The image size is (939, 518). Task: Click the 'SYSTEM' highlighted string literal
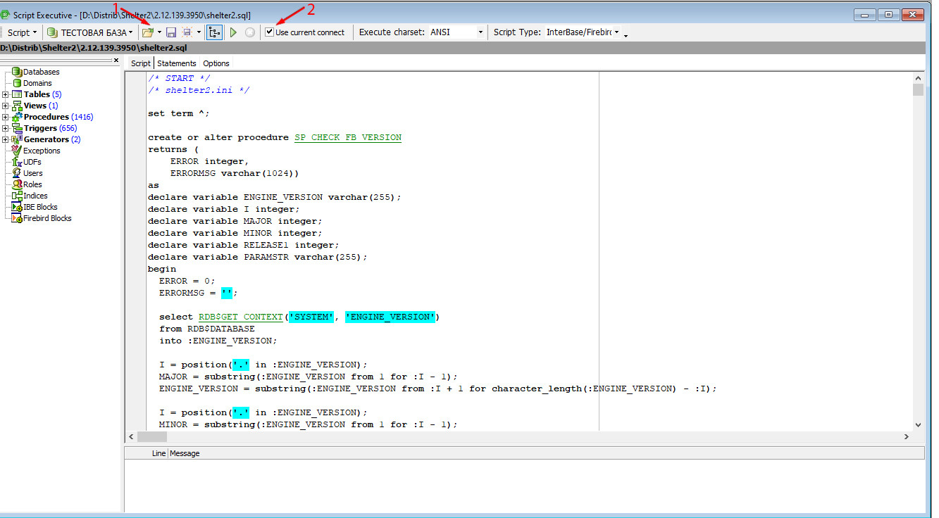click(311, 317)
